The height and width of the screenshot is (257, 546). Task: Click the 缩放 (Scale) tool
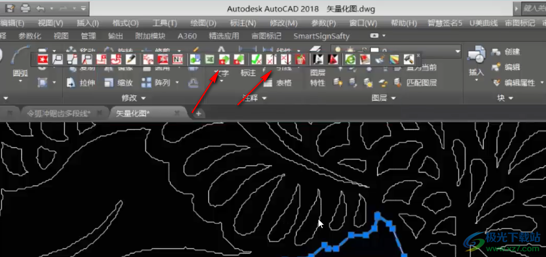pyautogui.click(x=118, y=83)
